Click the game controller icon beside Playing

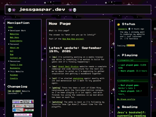click(118, 55)
